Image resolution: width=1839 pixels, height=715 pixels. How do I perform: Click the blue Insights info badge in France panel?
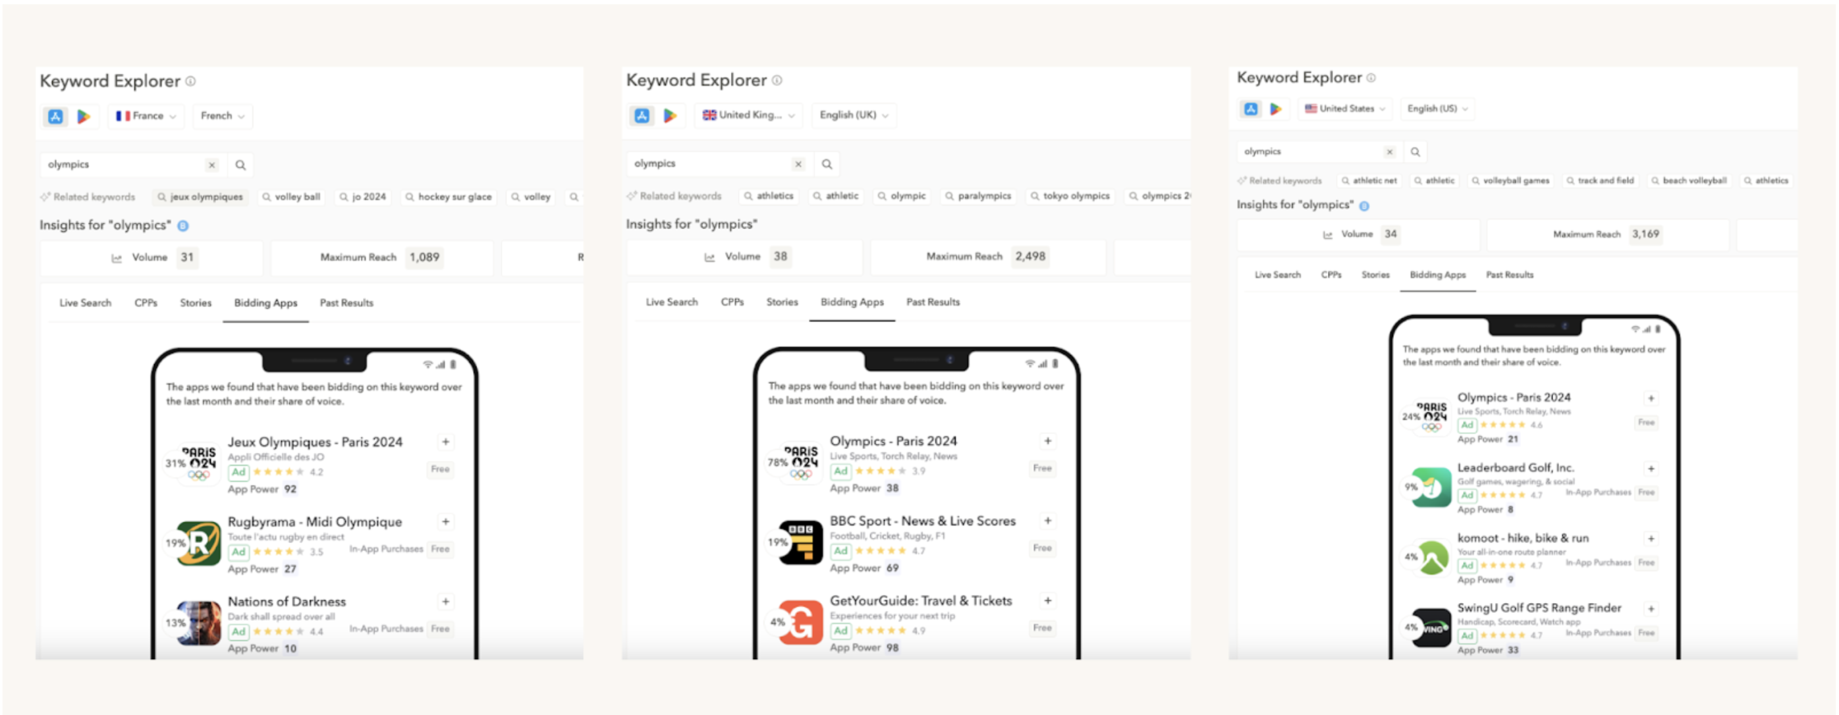point(182,226)
